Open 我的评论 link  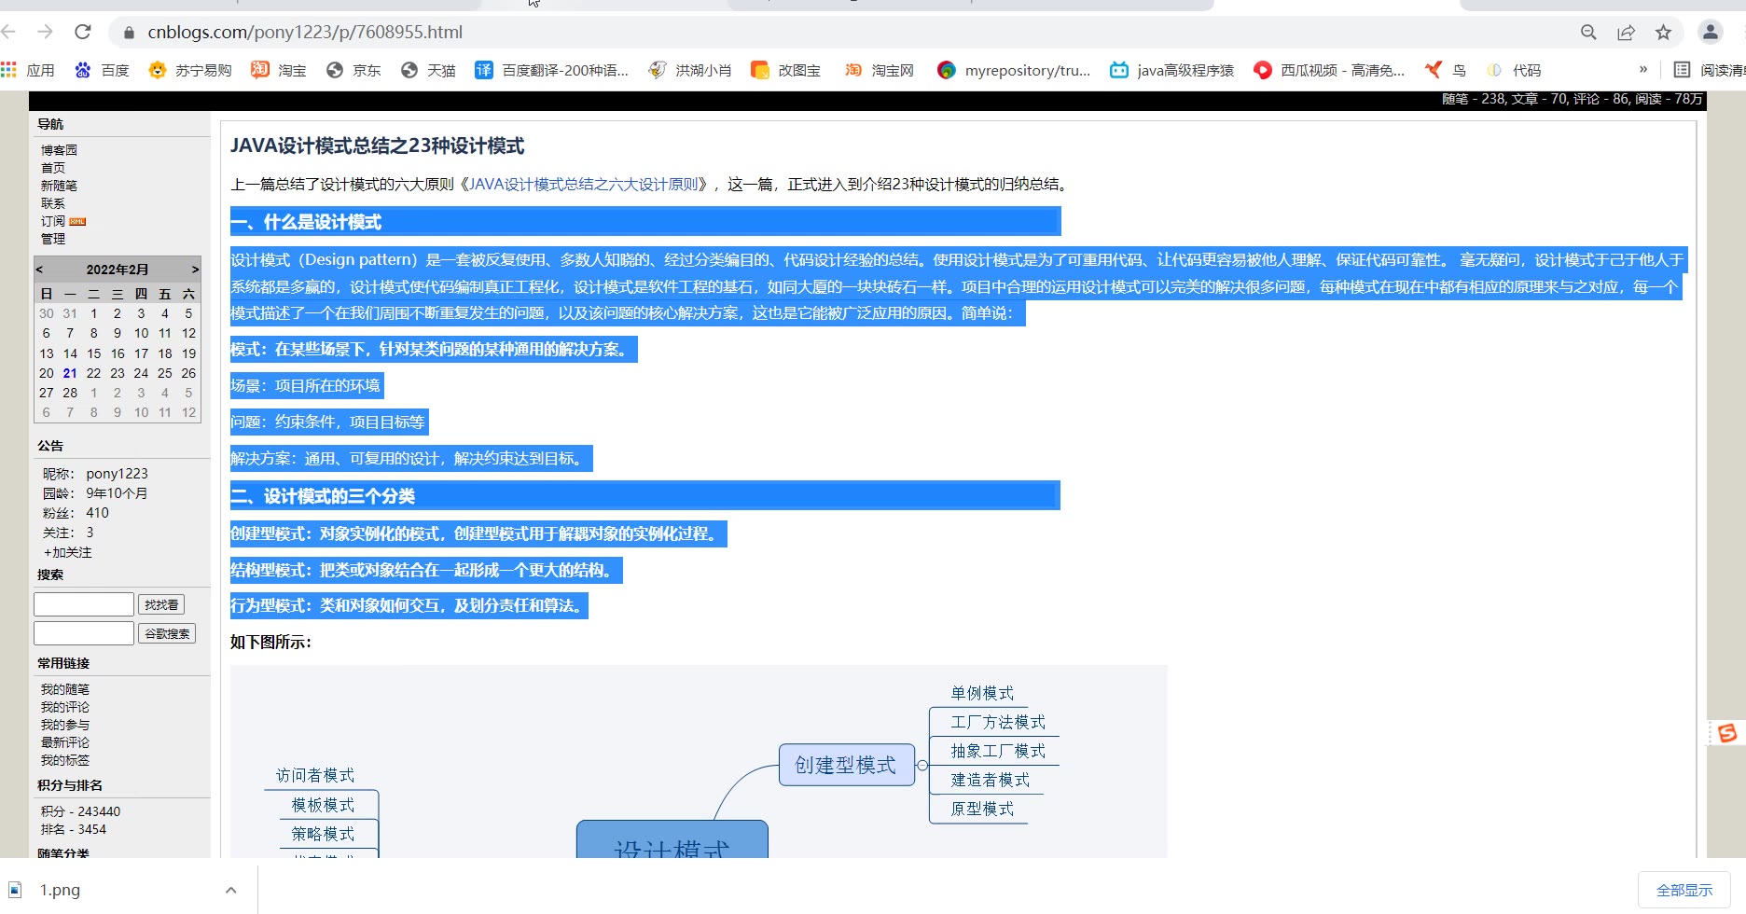click(x=65, y=707)
